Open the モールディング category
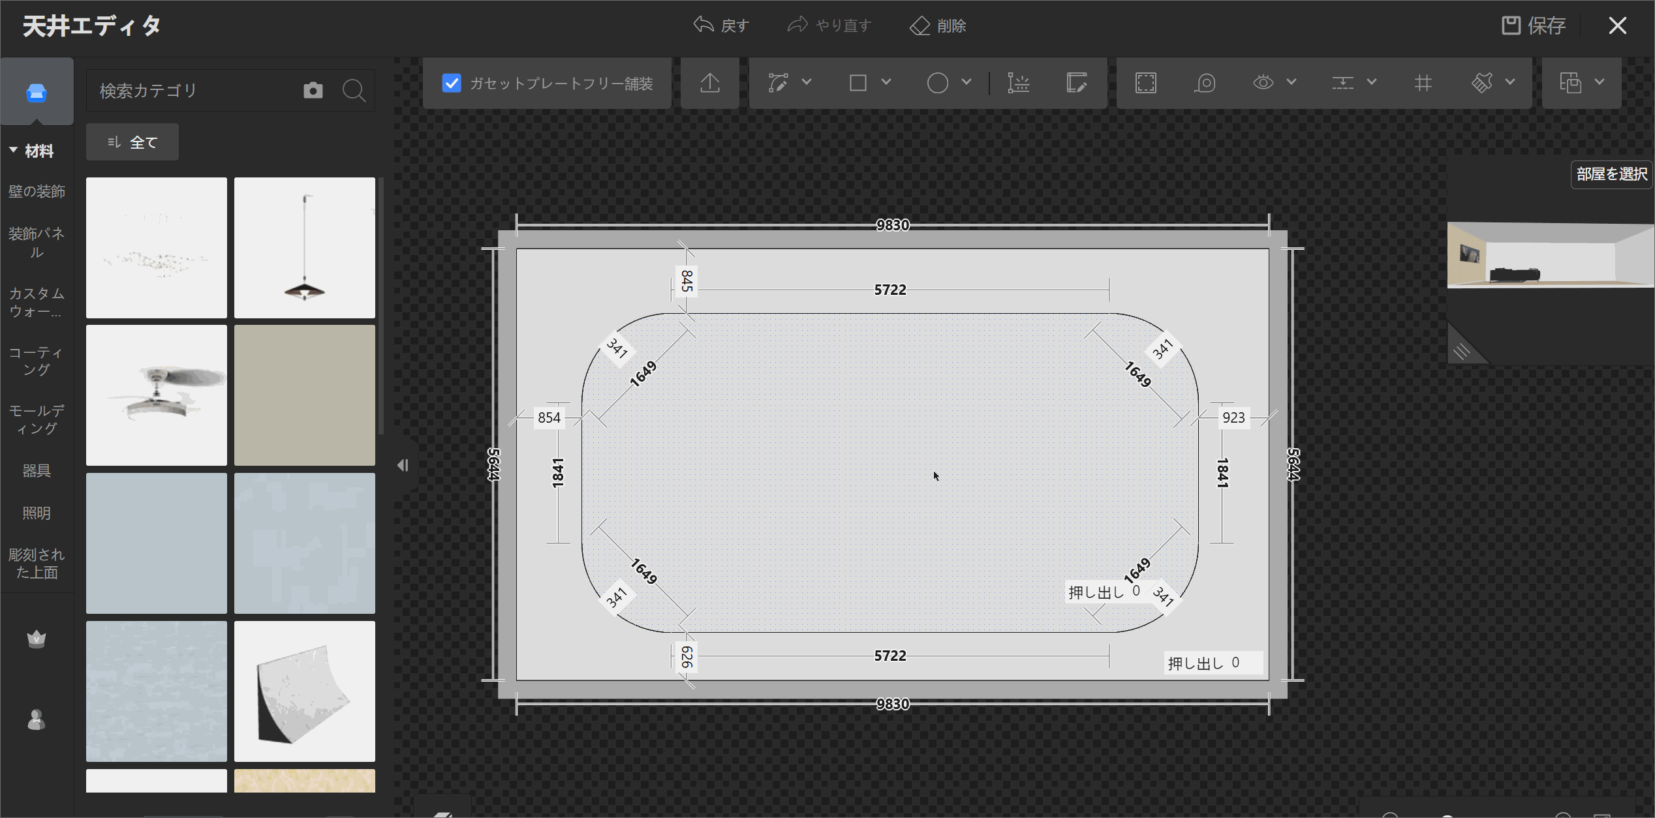The height and width of the screenshot is (818, 1655). [37, 419]
